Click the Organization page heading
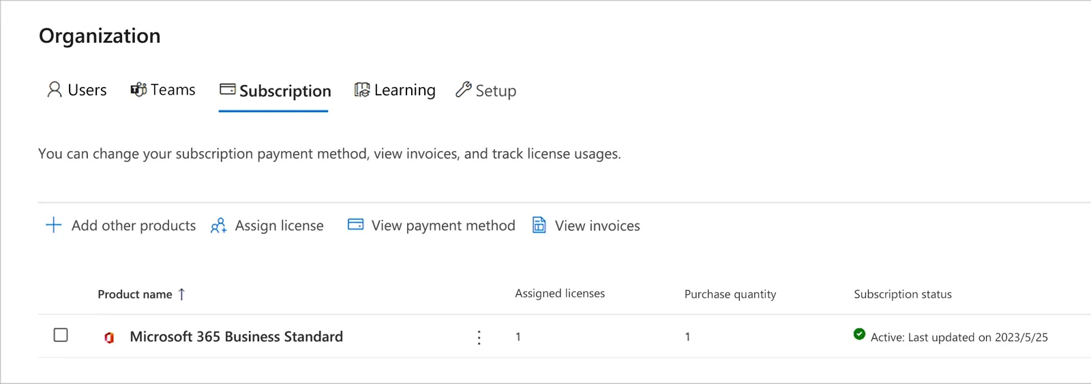Viewport: 1091px width, 384px height. (x=100, y=35)
